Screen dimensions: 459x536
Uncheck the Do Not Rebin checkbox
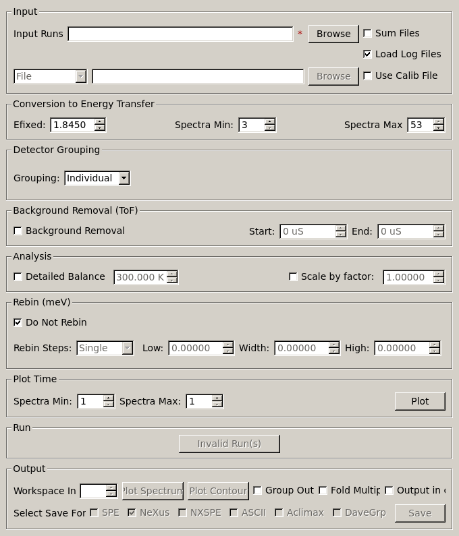18,322
